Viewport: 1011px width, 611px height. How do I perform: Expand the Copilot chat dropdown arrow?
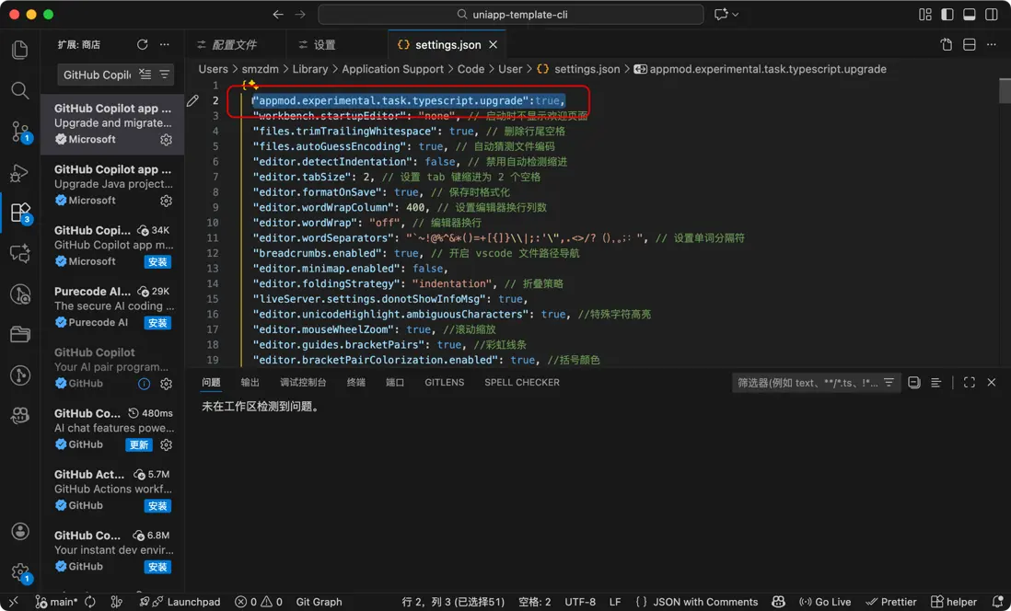[x=735, y=15]
